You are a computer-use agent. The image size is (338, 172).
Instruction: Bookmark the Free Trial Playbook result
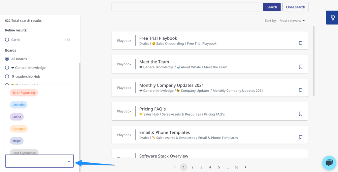pyautogui.click(x=300, y=43)
